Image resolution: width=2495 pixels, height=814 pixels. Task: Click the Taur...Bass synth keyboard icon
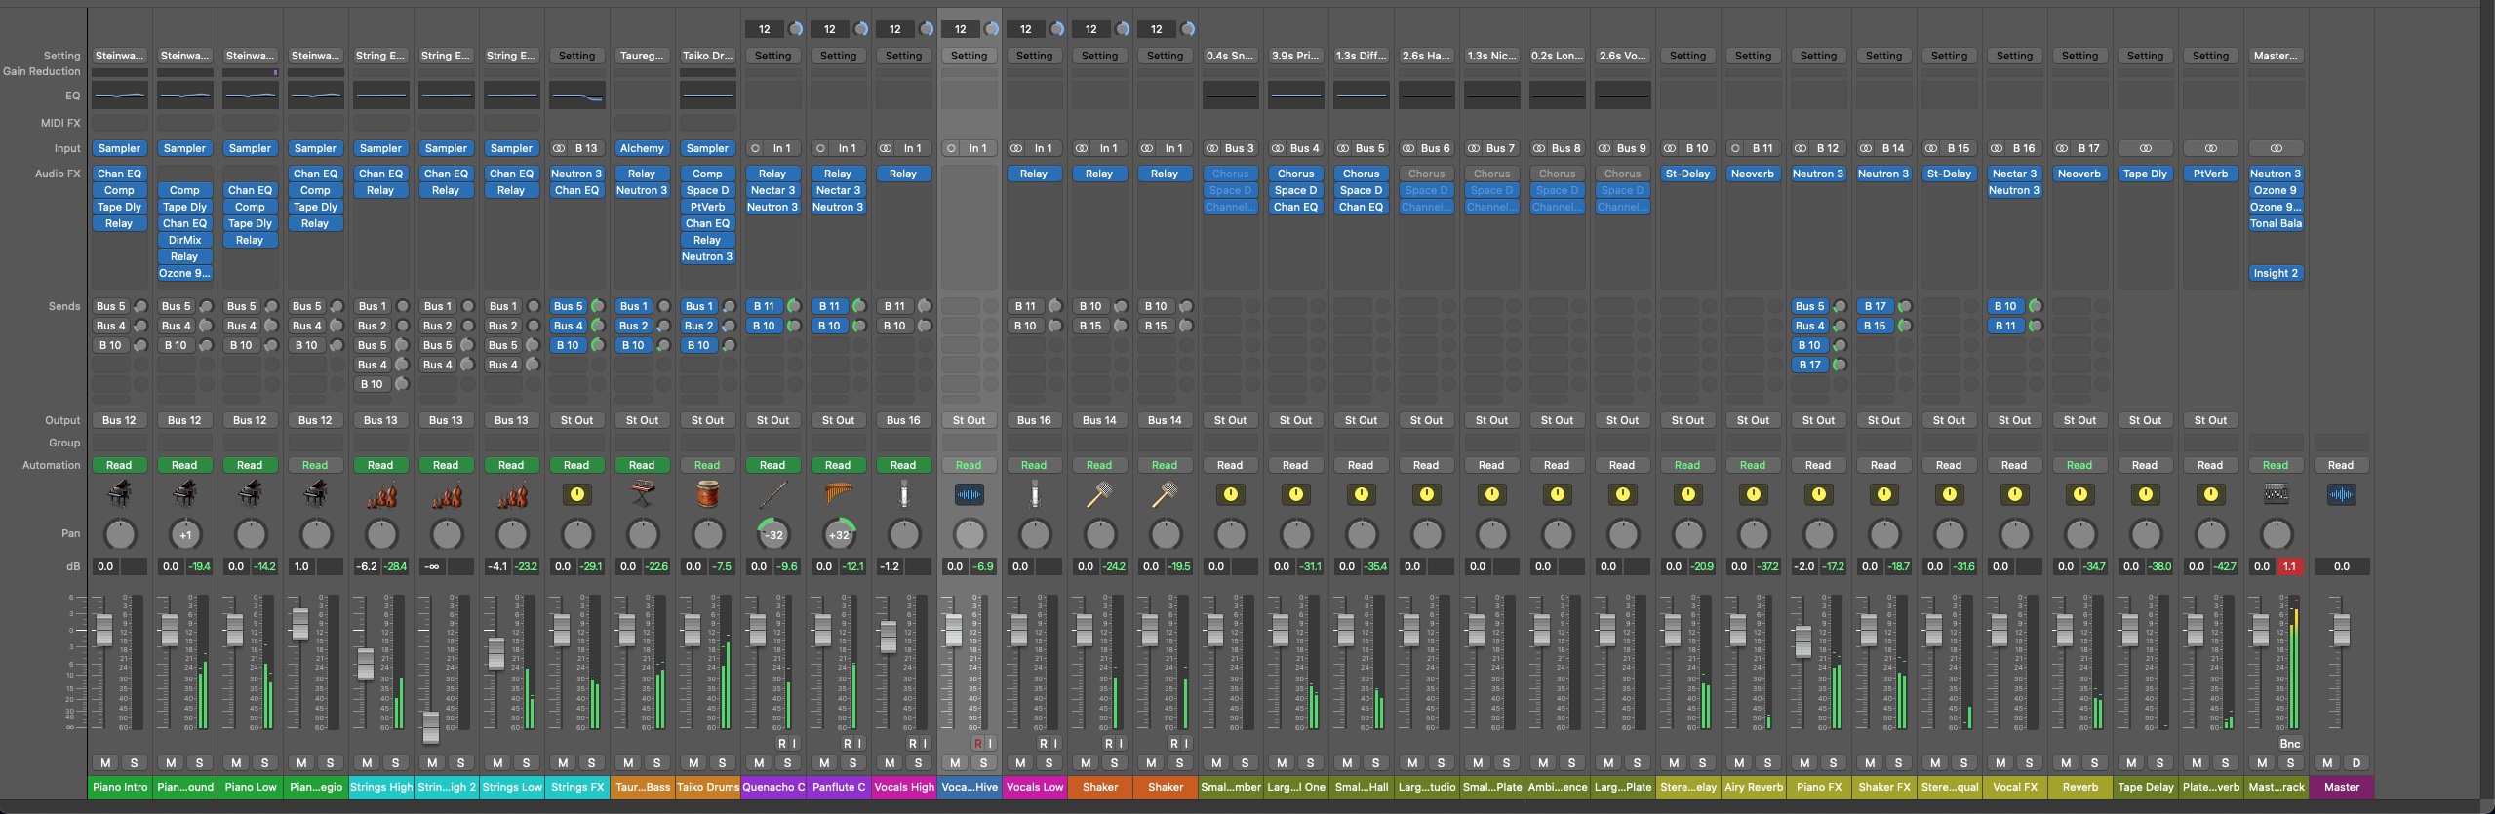[x=642, y=494]
